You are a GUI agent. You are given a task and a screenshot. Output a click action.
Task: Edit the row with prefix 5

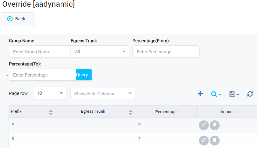204,125
